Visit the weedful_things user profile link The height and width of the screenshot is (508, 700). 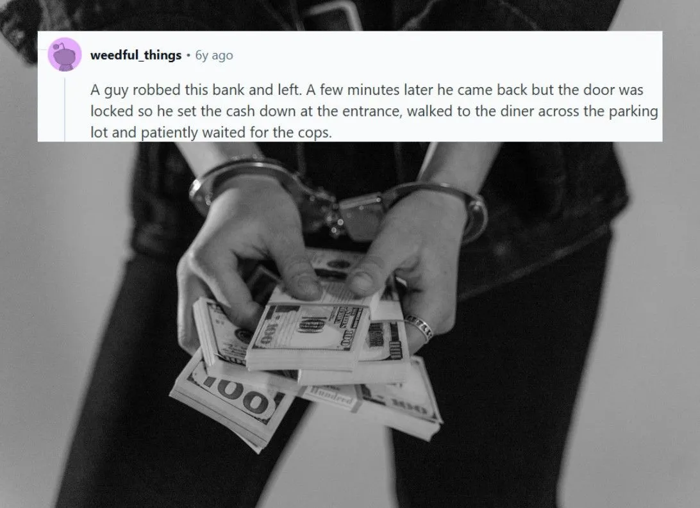tap(136, 55)
